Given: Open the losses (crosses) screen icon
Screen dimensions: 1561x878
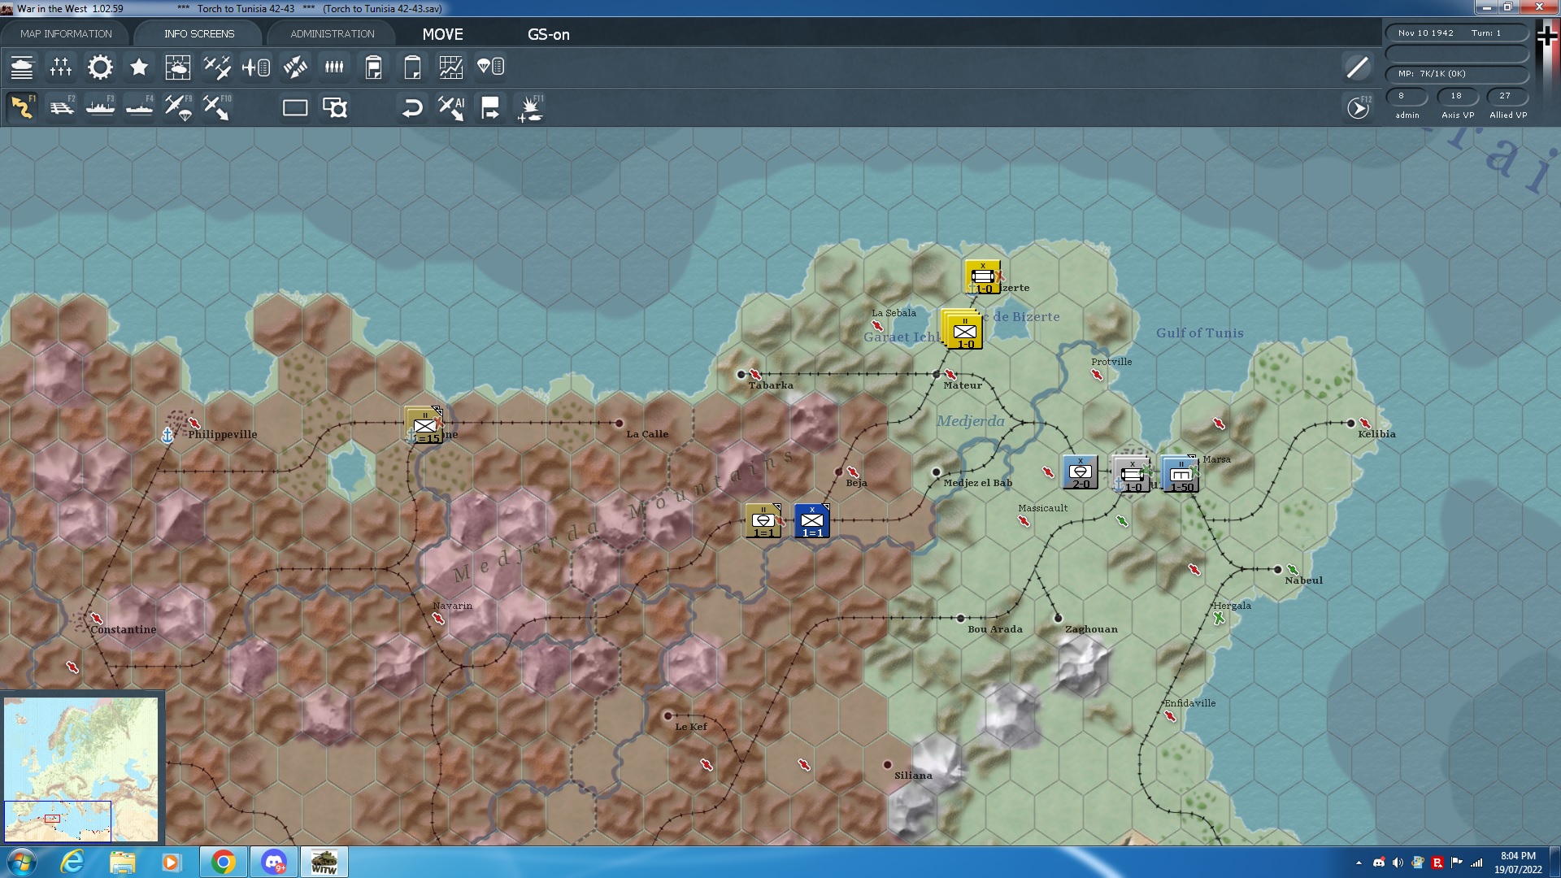Looking at the screenshot, I should (61, 67).
